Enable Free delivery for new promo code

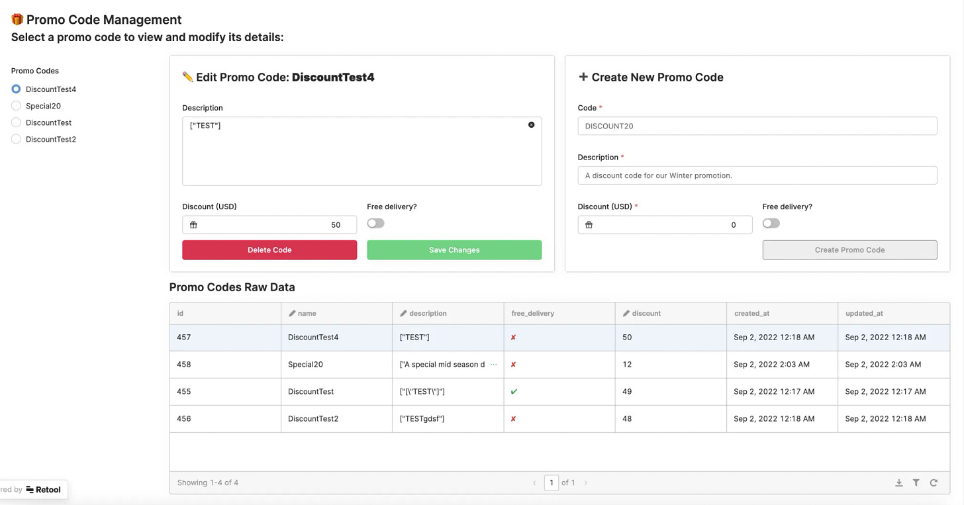[771, 224]
